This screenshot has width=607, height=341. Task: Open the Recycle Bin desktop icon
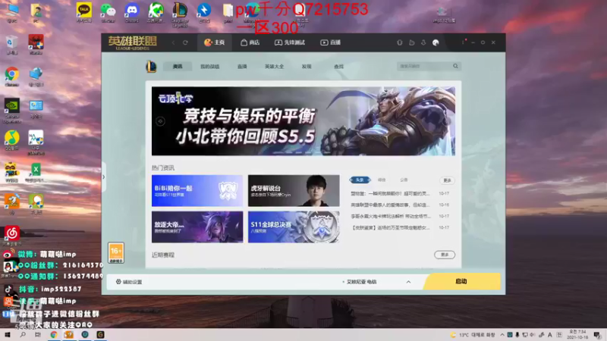12,45
